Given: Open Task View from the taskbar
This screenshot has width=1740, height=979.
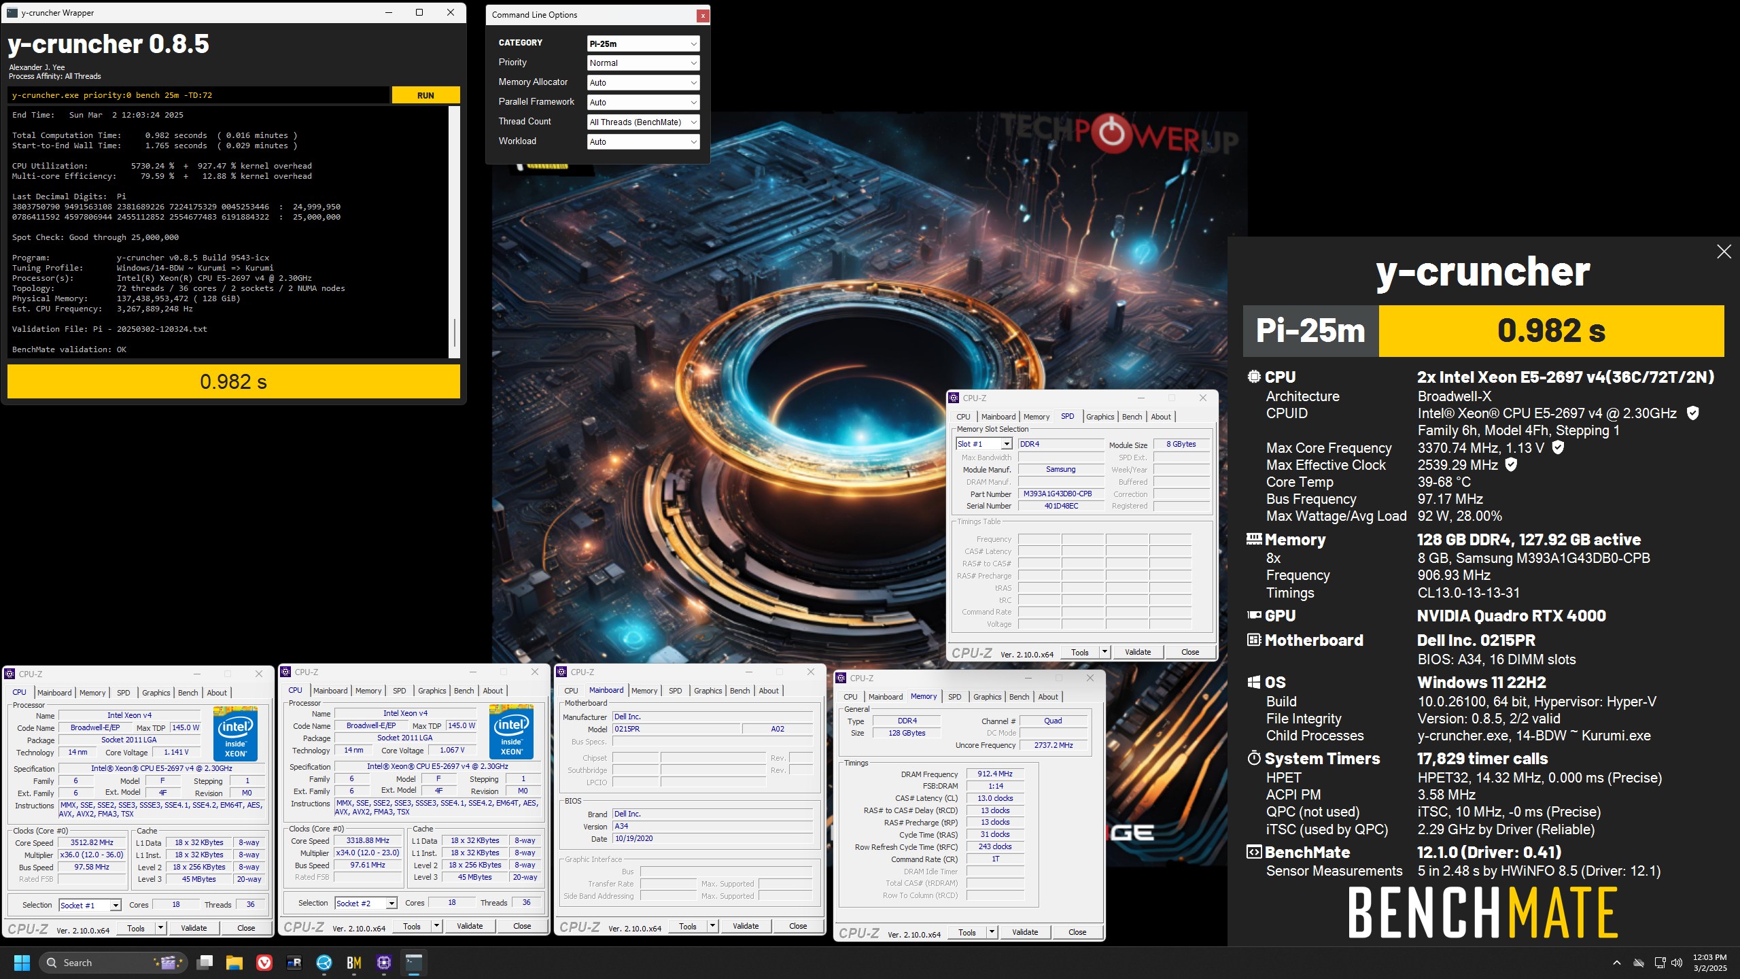Looking at the screenshot, I should pos(205,963).
